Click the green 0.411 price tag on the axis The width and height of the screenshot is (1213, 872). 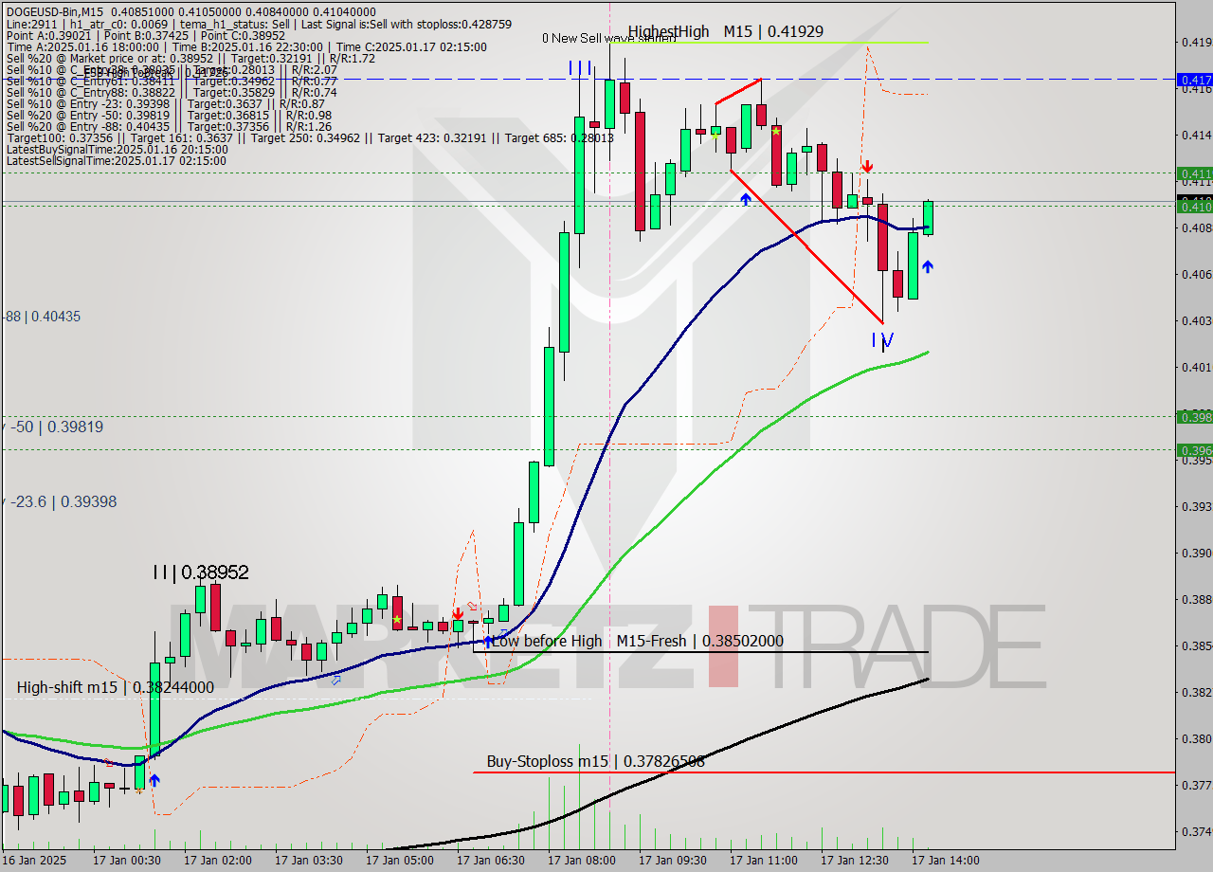click(x=1194, y=173)
